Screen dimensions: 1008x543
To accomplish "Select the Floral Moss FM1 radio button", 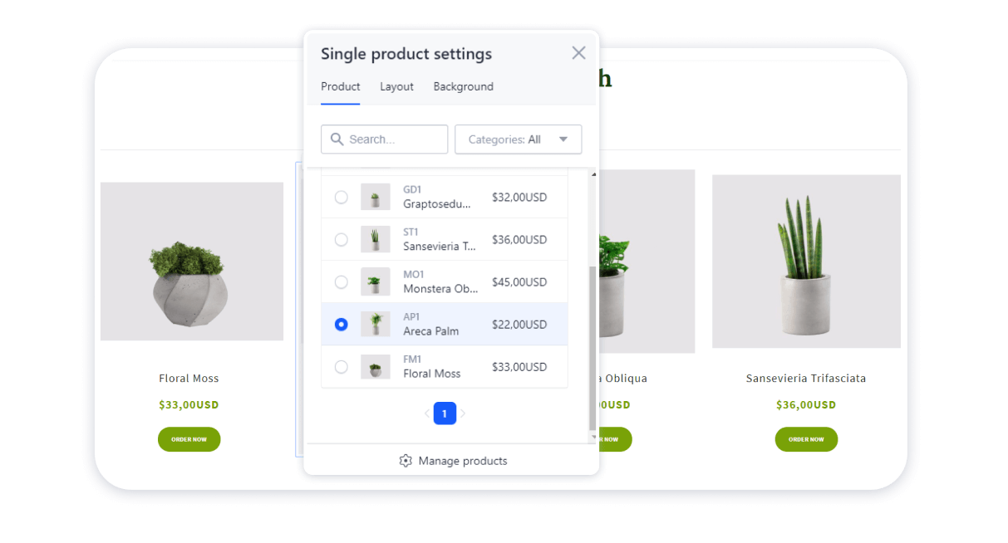I will tap(341, 366).
